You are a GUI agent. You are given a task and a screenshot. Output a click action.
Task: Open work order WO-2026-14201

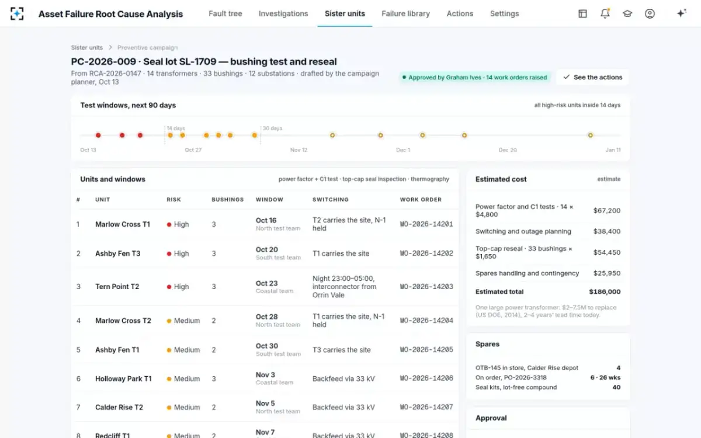coord(426,224)
